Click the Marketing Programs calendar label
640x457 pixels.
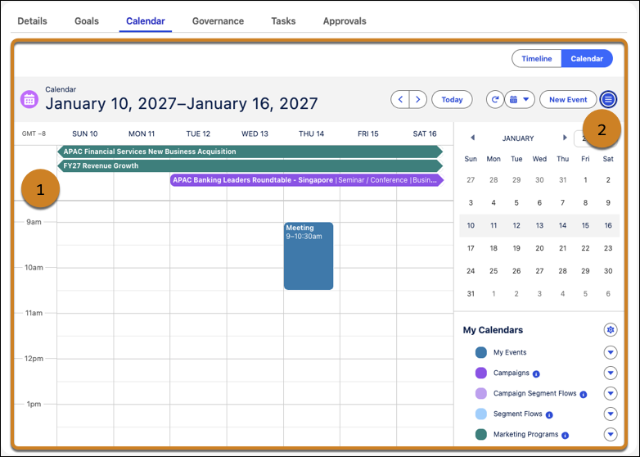(525, 434)
